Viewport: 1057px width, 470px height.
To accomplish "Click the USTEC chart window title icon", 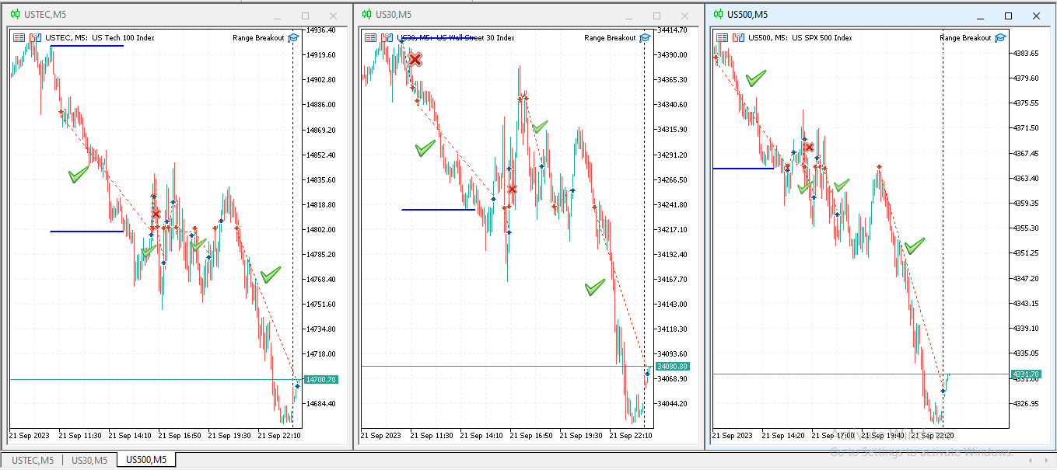I will tap(16, 15).
